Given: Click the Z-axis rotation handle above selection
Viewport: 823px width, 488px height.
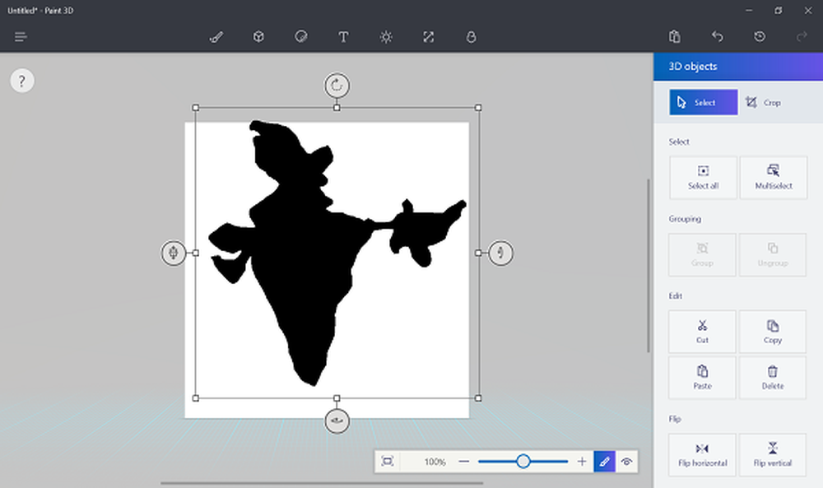Looking at the screenshot, I should (337, 85).
